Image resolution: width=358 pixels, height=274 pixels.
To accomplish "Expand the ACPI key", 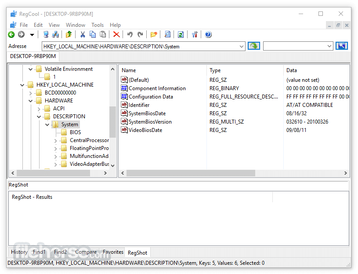I will [x=39, y=109].
